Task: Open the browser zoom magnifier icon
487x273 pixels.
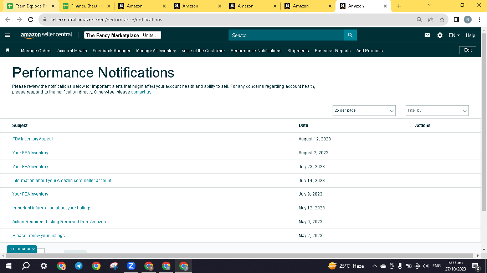Action: coord(419,20)
